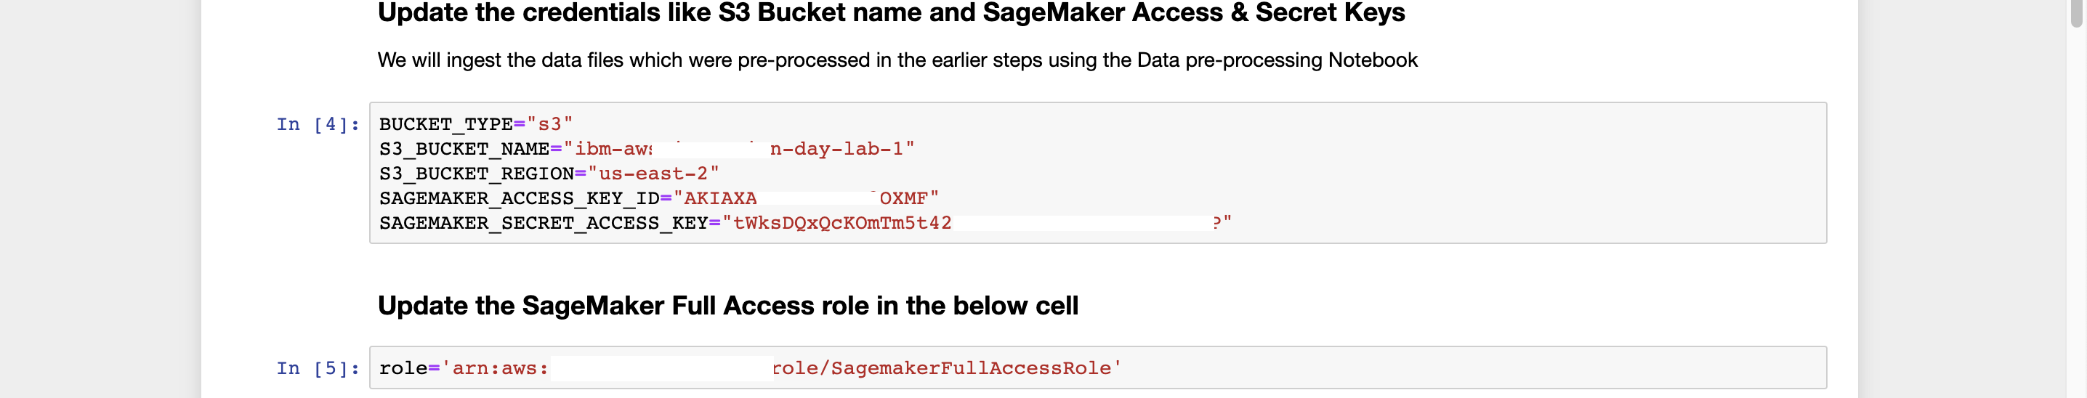
Task: Click the SAGEMAKER_SECRET_ACCESS_KEY line
Action: tap(805, 223)
